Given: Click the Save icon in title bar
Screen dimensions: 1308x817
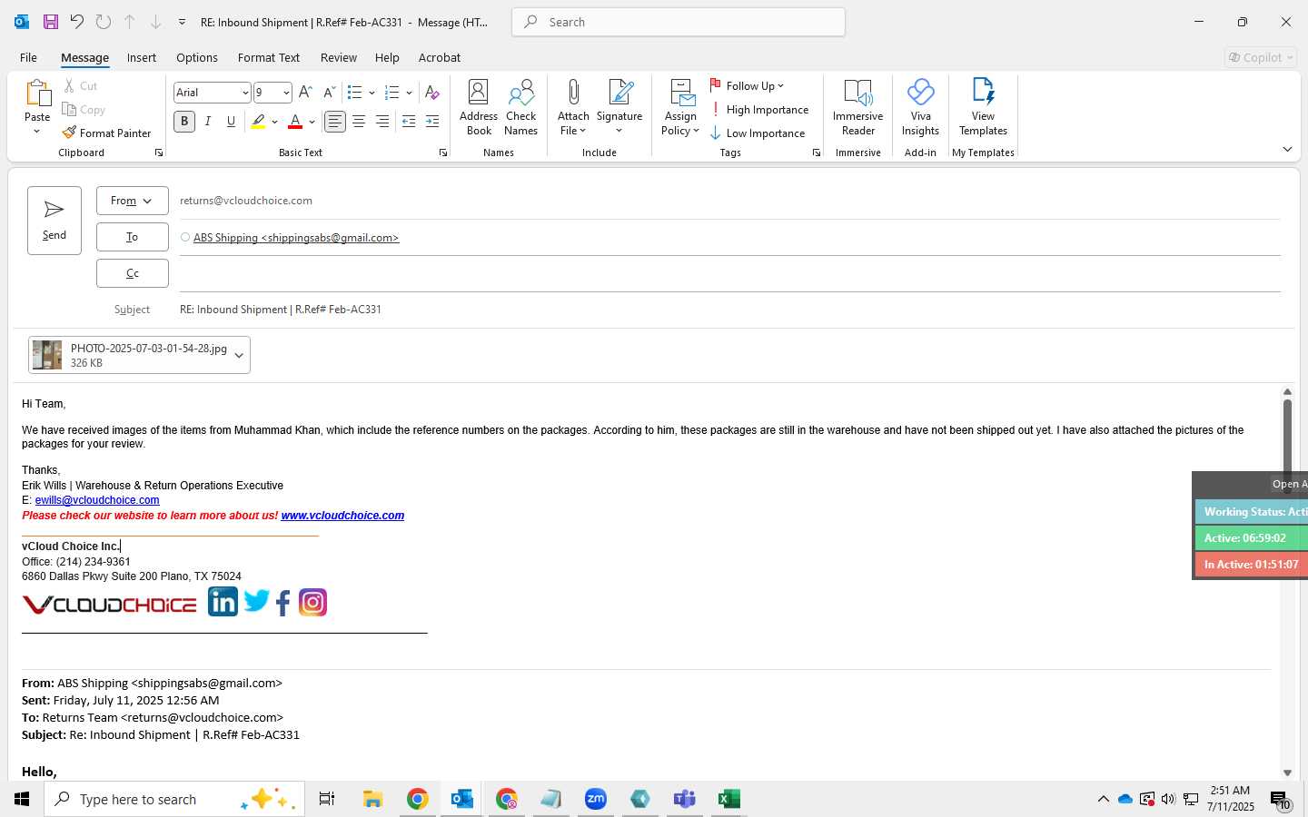Looking at the screenshot, I should pyautogui.click(x=51, y=22).
